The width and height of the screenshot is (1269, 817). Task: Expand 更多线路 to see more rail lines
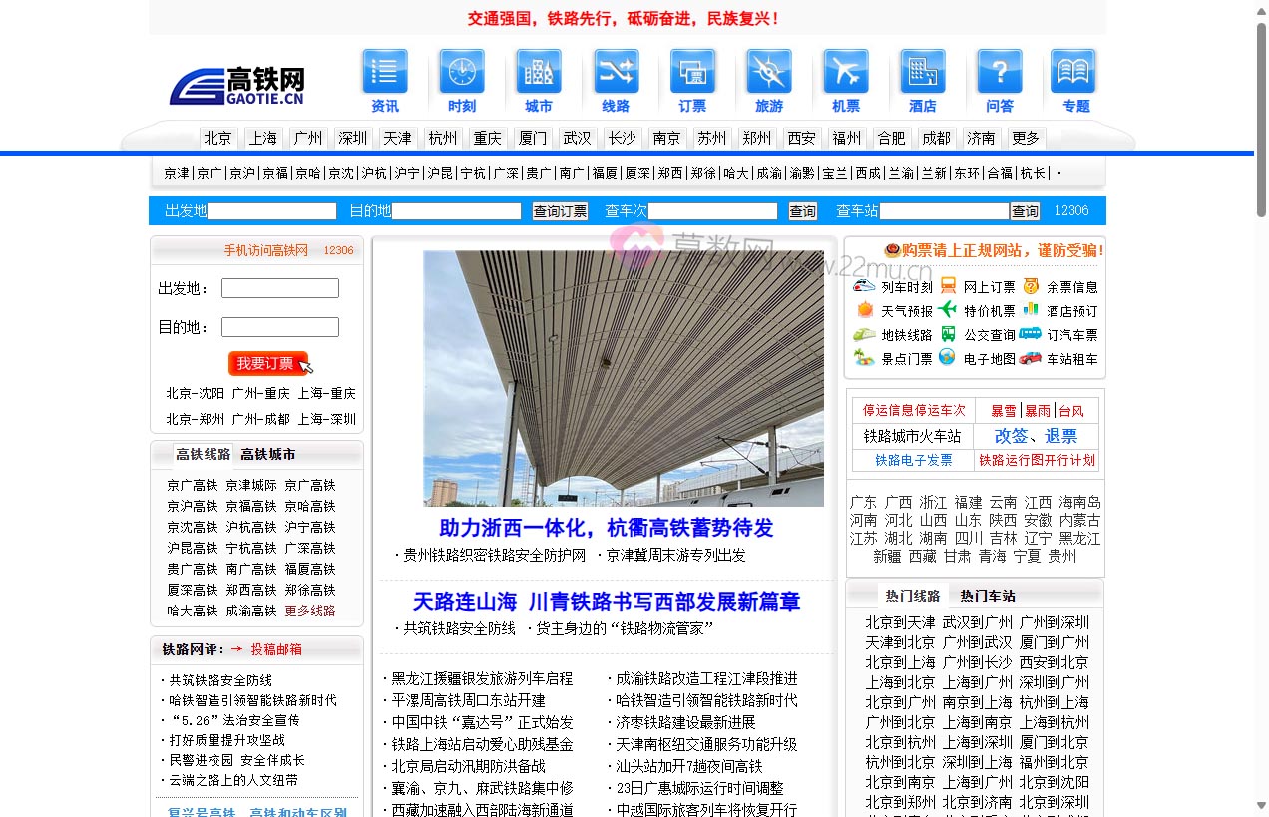[x=309, y=612]
